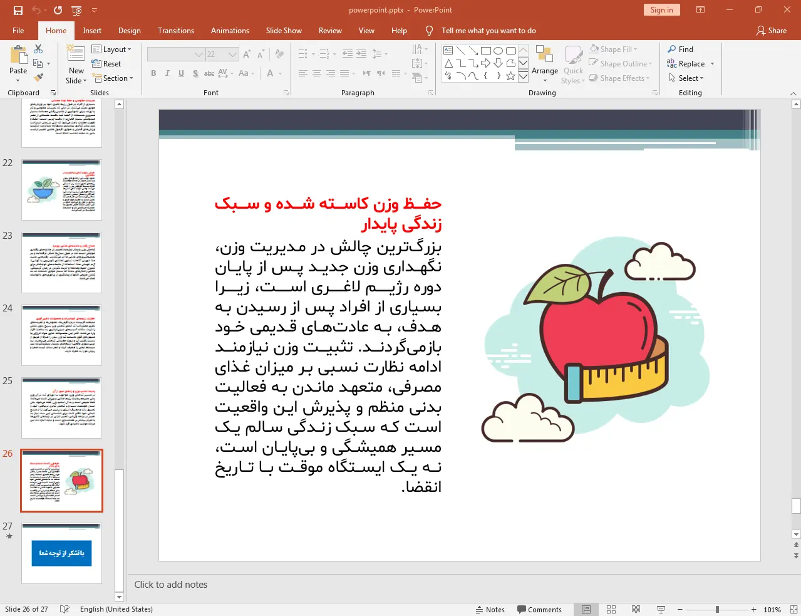Screen dimensions: 801x616
Task: Open the Animations ribbon tab
Action: click(230, 30)
